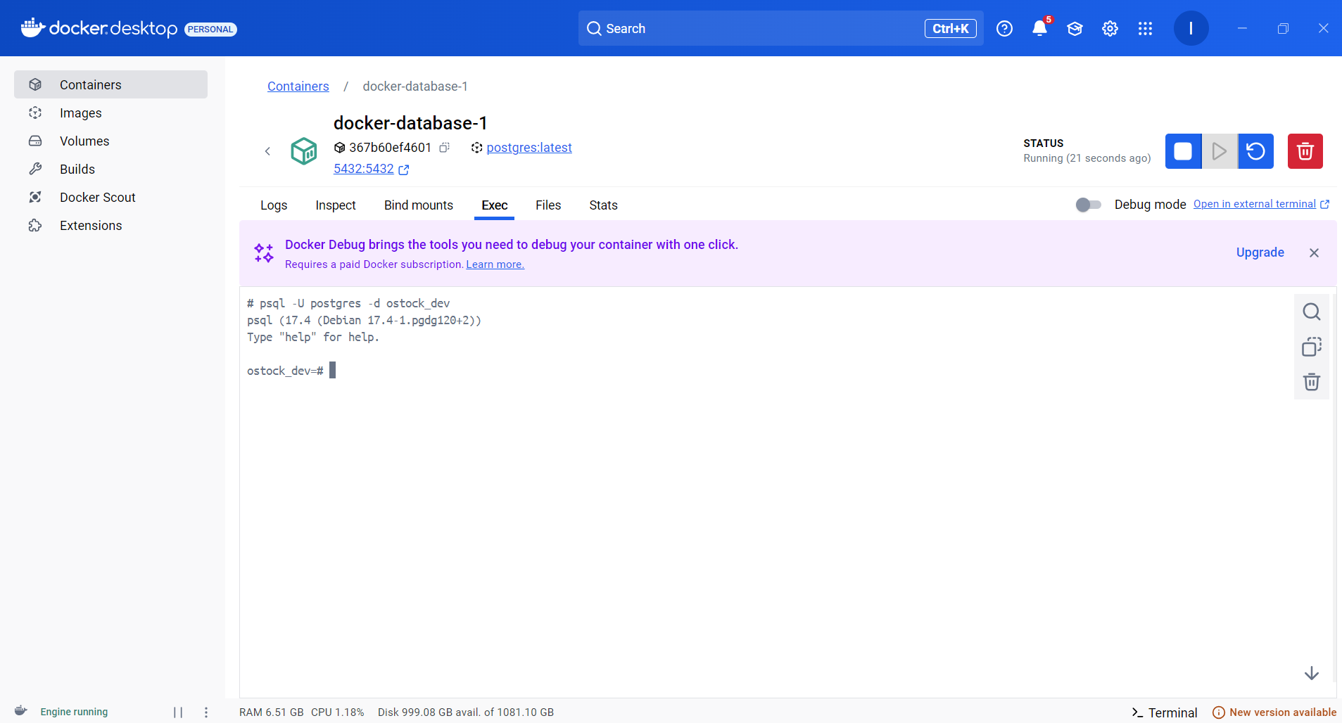
Task: Switch to the Logs tab
Action: point(274,205)
